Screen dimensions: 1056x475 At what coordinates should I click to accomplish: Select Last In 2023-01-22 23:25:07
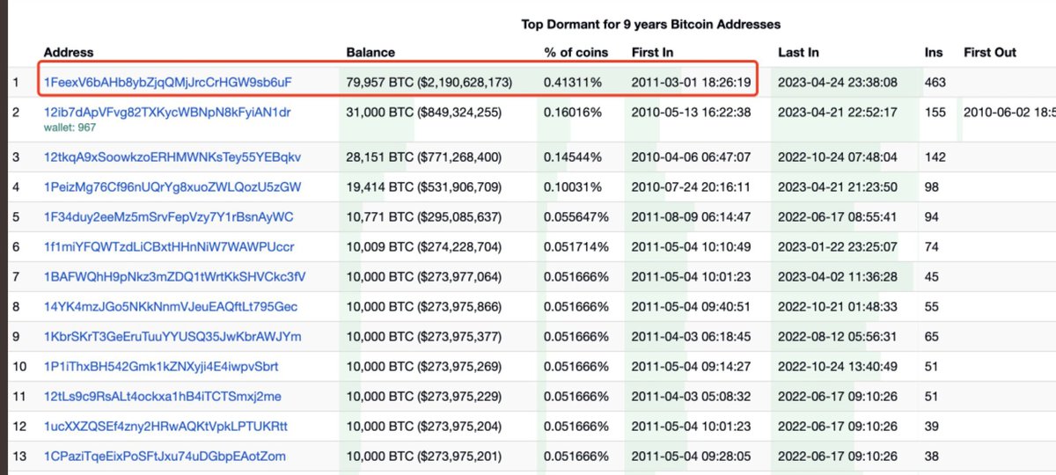[838, 247]
